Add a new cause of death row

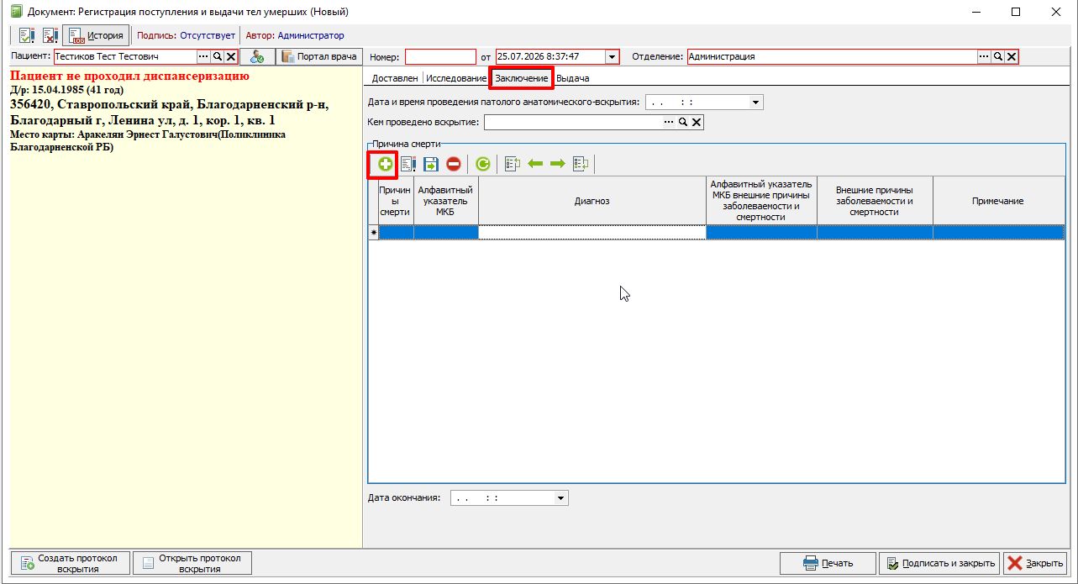[x=385, y=164]
